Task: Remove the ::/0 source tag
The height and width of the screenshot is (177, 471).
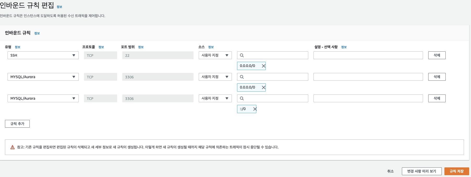Action: pos(255,109)
